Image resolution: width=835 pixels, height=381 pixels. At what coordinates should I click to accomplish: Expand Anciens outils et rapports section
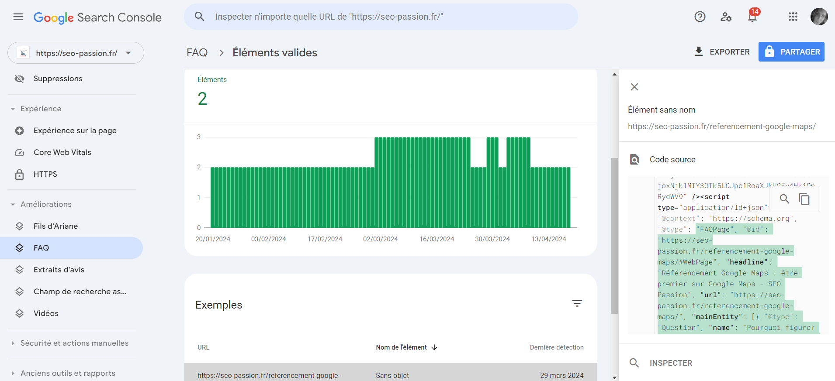[x=63, y=373]
